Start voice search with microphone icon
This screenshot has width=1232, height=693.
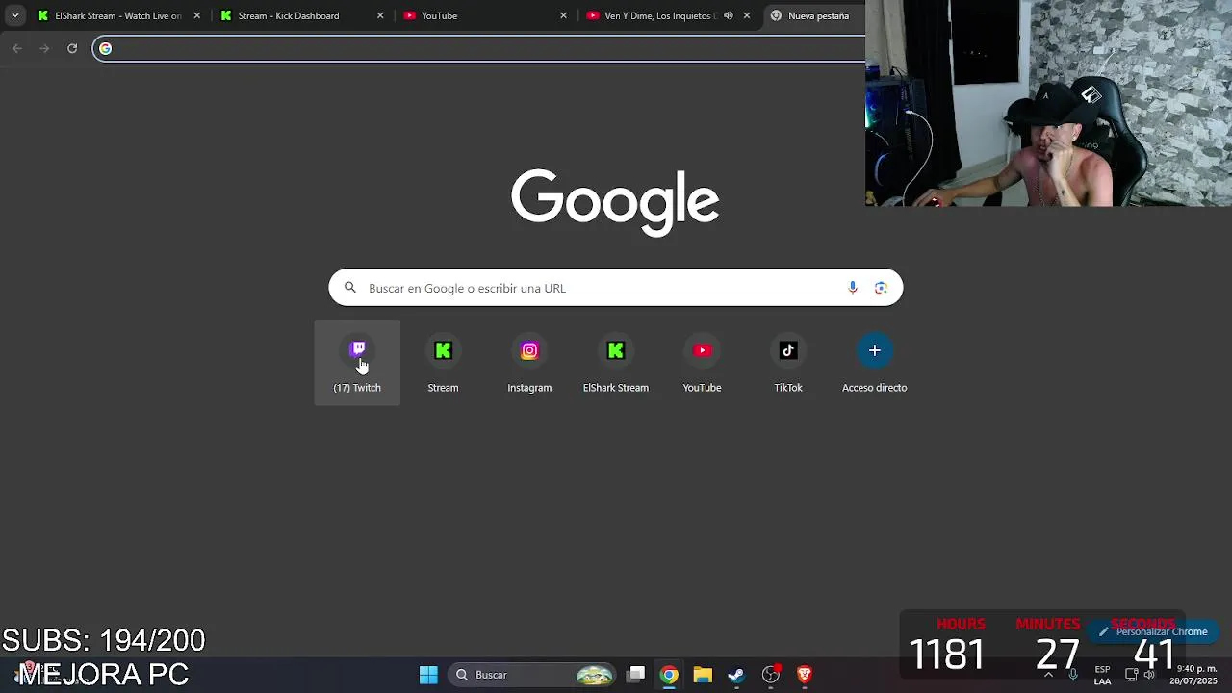(x=853, y=288)
